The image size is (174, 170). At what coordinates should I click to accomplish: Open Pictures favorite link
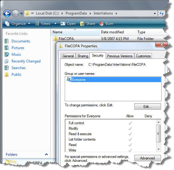(18, 48)
